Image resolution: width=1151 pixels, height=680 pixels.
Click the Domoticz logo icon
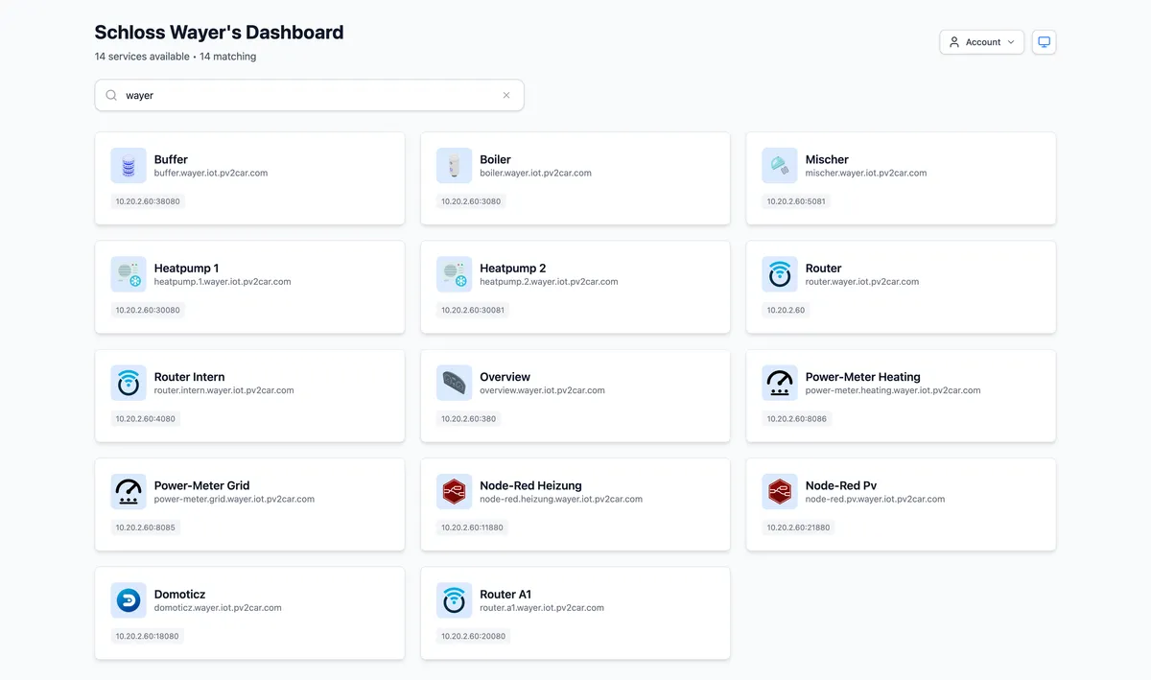tap(129, 599)
